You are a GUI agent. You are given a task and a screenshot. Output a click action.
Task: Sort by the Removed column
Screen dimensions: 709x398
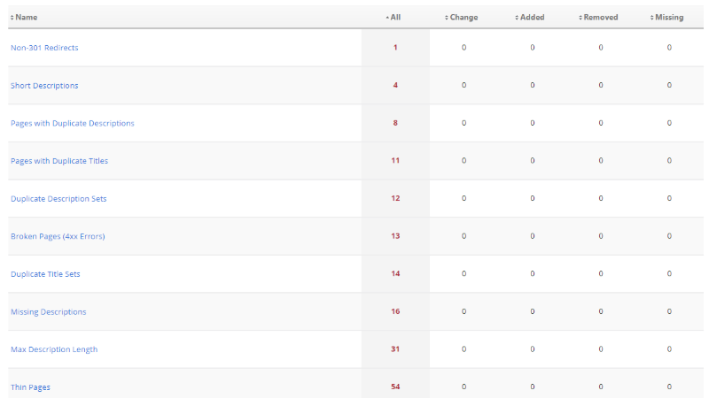tap(600, 17)
